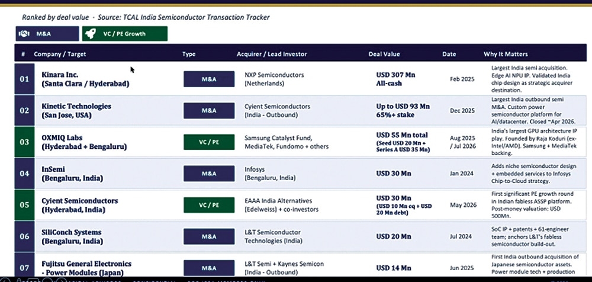Click the green rank 03 cell

tap(24, 142)
